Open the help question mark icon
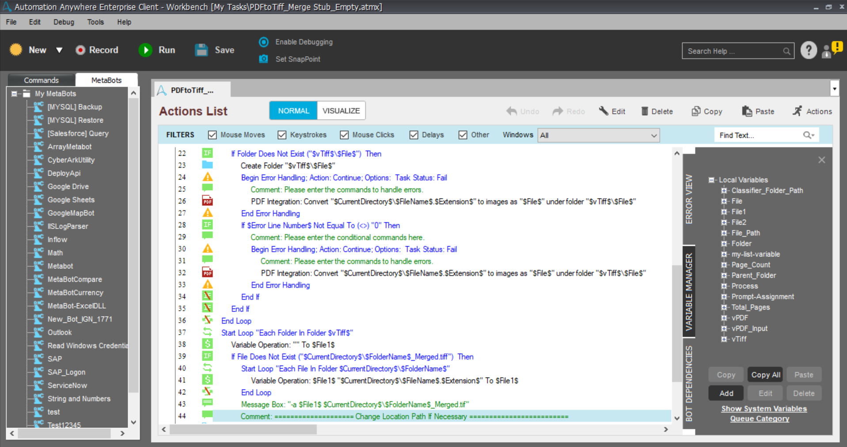Image resolution: width=847 pixels, height=447 pixels. 809,50
